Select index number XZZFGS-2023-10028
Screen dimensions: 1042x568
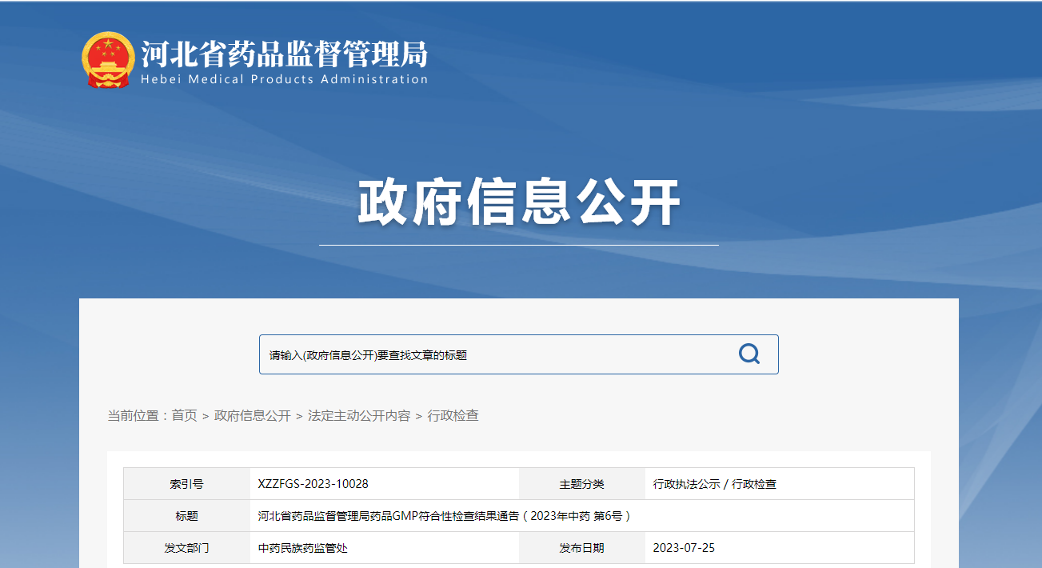click(x=313, y=484)
